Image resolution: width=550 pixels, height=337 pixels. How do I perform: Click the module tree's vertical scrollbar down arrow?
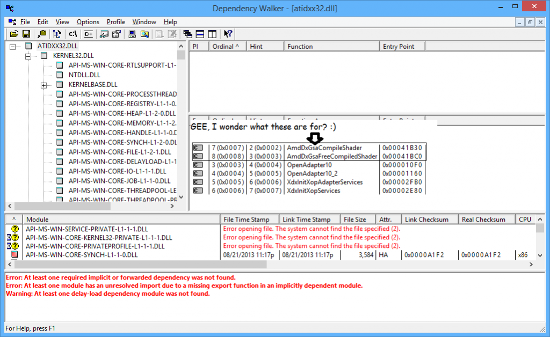181,197
